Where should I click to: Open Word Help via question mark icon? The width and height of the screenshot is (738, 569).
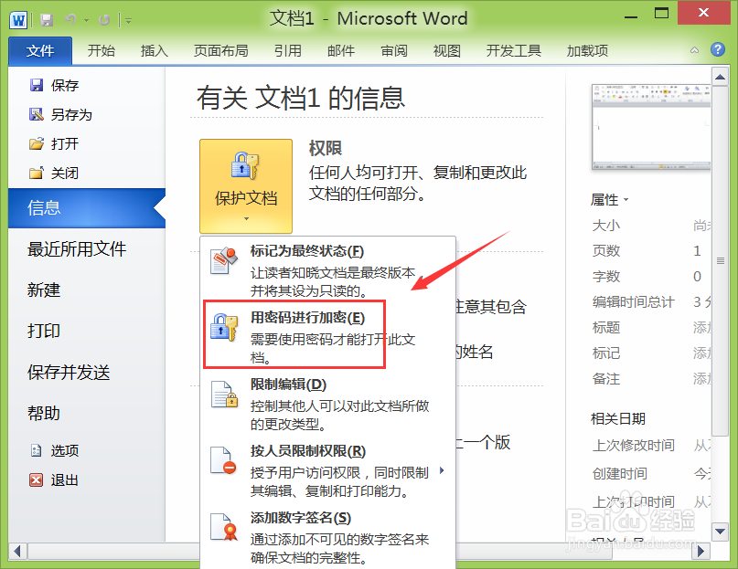point(718,49)
